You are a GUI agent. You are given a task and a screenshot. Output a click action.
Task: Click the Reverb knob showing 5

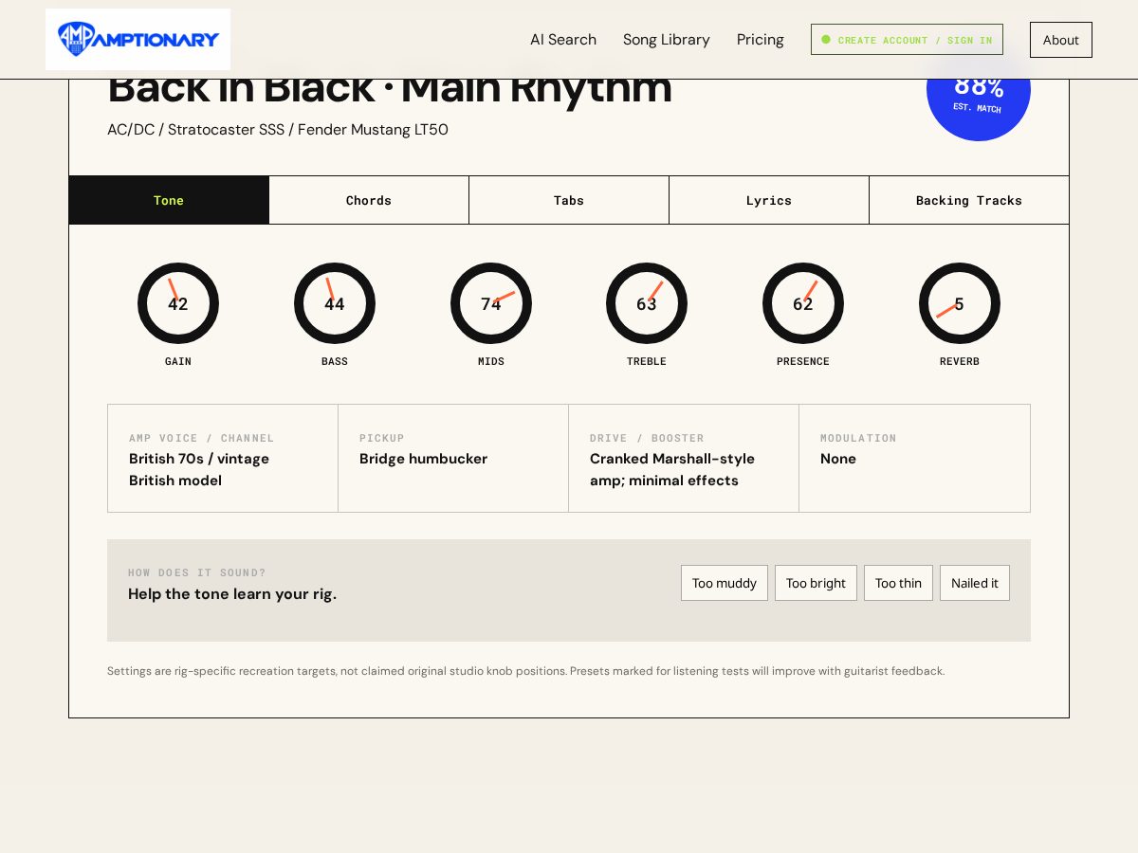tap(960, 303)
